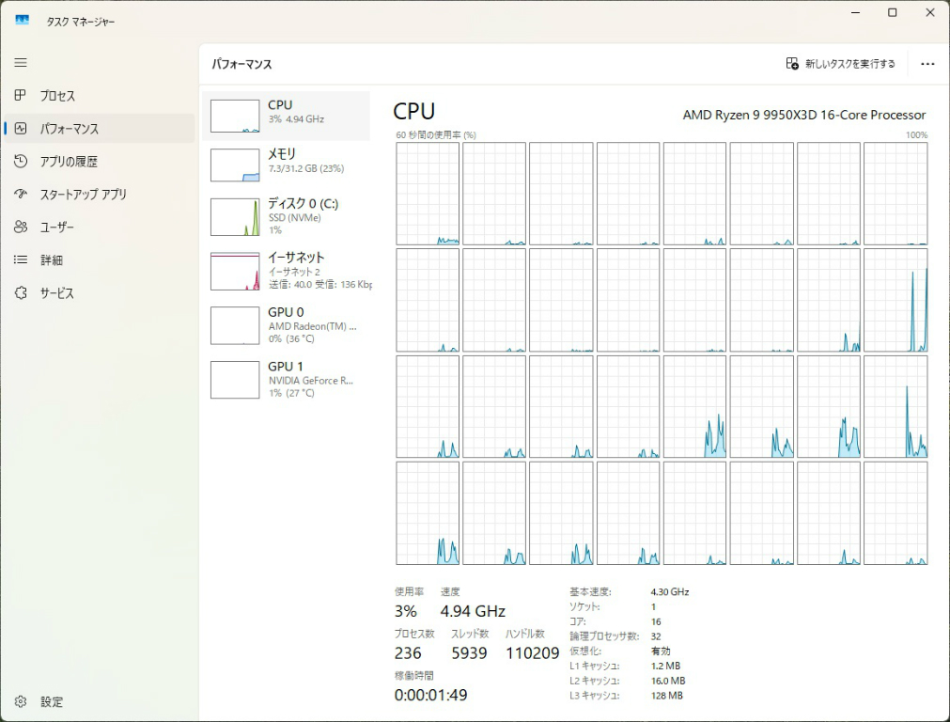Screen dimensions: 950x722
Task: Select the CPU performance entry
Action: tap(287, 116)
